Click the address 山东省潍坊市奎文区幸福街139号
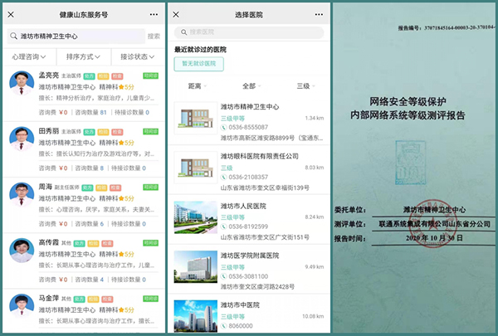This screenshot has height=336, width=498. [265, 187]
